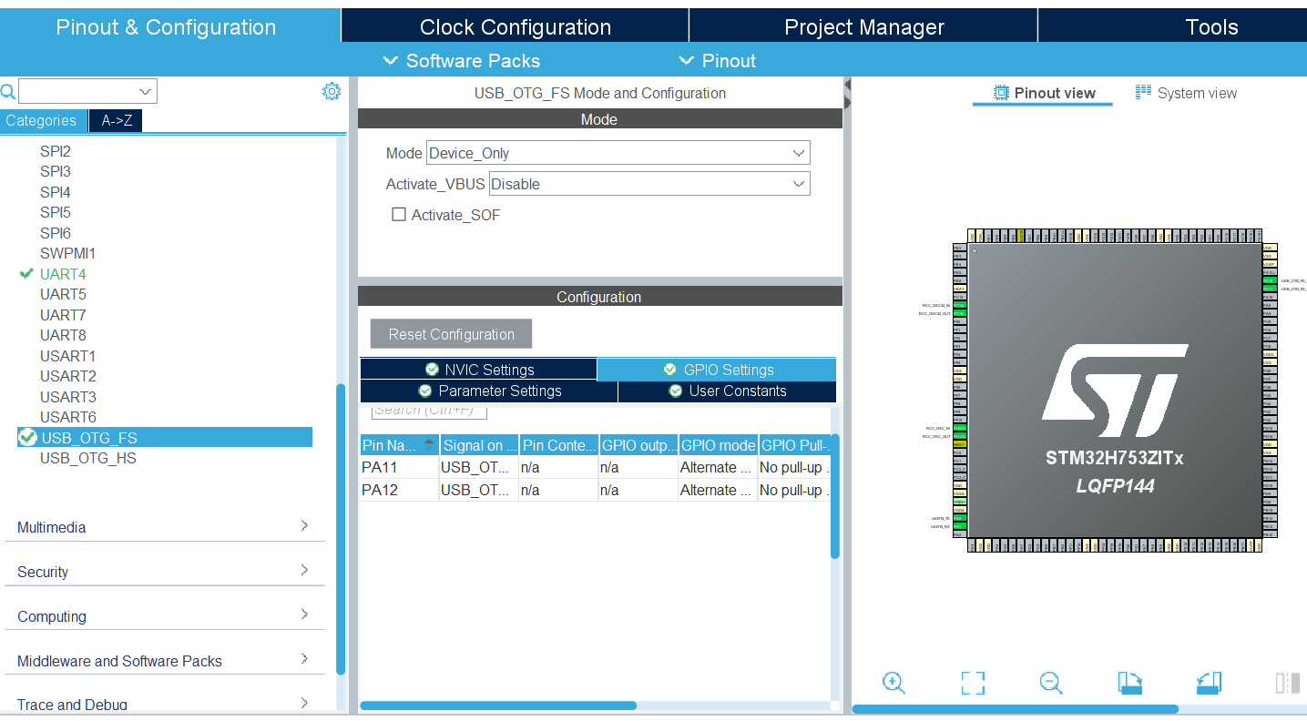The image size is (1307, 721).
Task: Toggle the split view icon at bottom right
Action: pyautogui.click(x=1287, y=683)
